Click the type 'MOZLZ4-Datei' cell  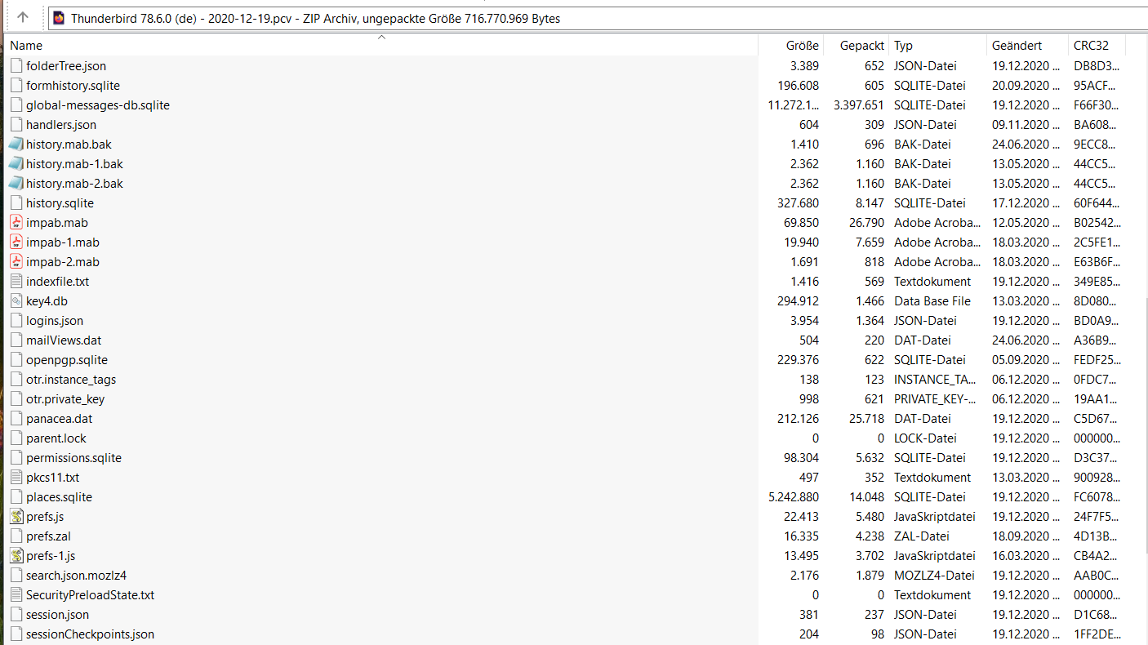933,576
